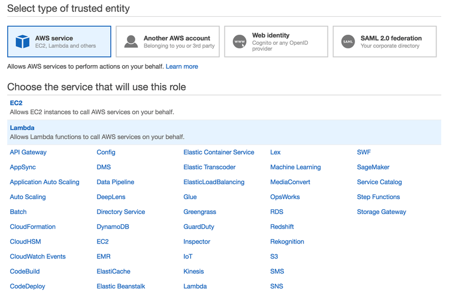Choose ElastiCache service

(113, 271)
